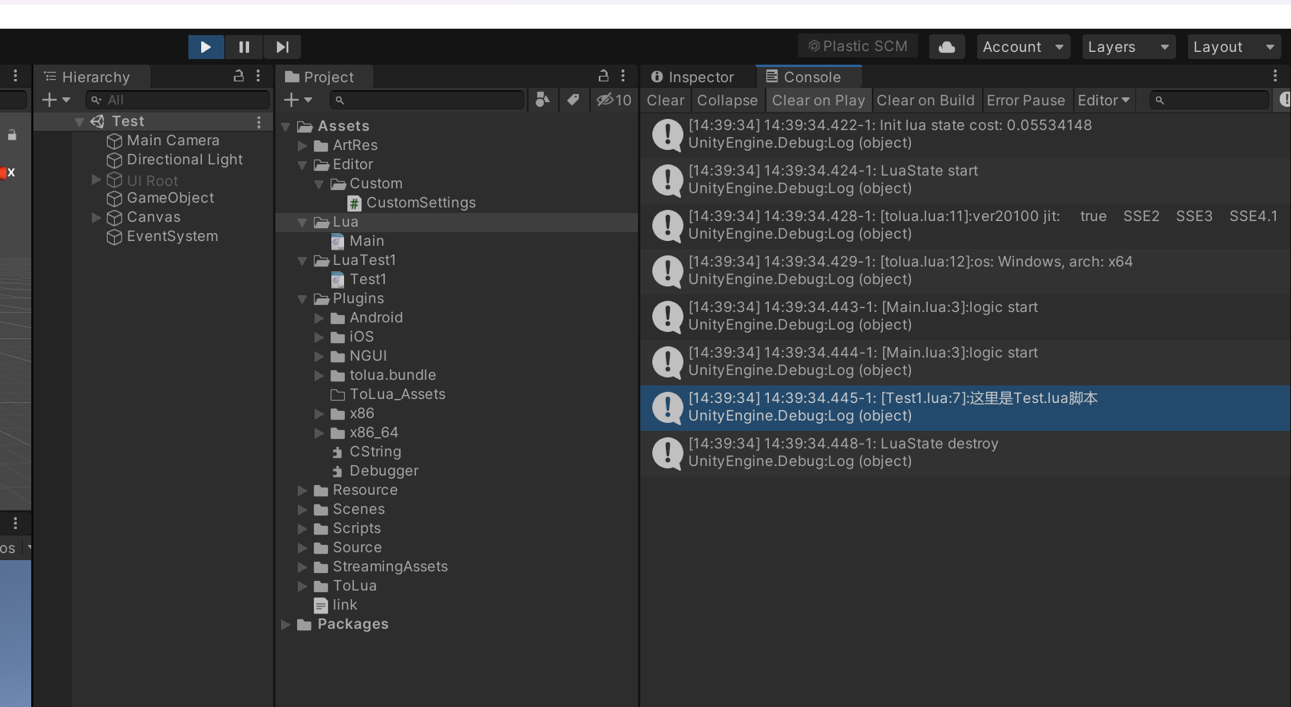1291x707 pixels.
Task: Toggle Collapse in Console
Action: [727, 100]
